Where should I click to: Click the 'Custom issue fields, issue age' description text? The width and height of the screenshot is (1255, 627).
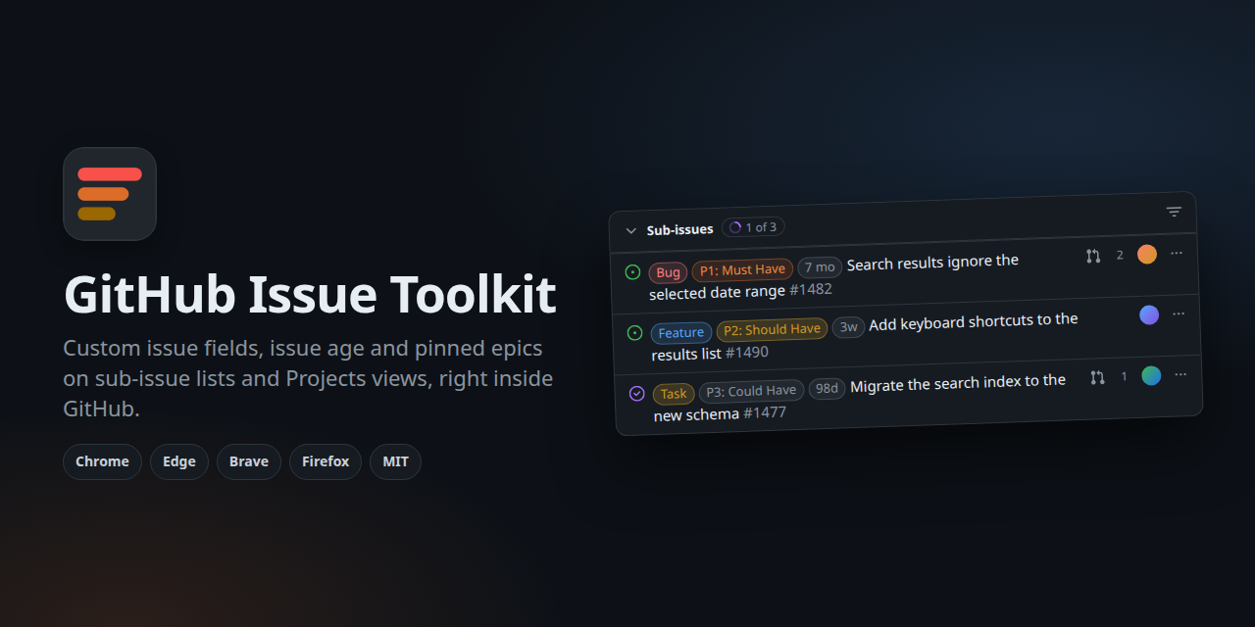click(308, 378)
